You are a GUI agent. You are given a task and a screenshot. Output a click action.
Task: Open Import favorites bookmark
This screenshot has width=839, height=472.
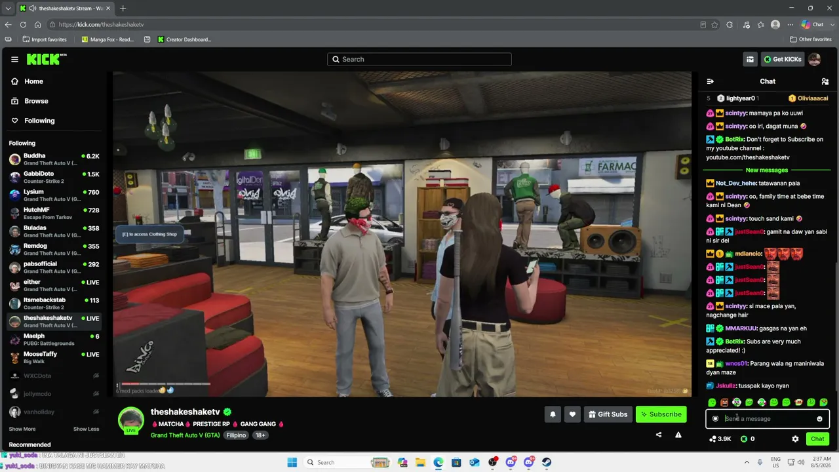[x=45, y=39]
